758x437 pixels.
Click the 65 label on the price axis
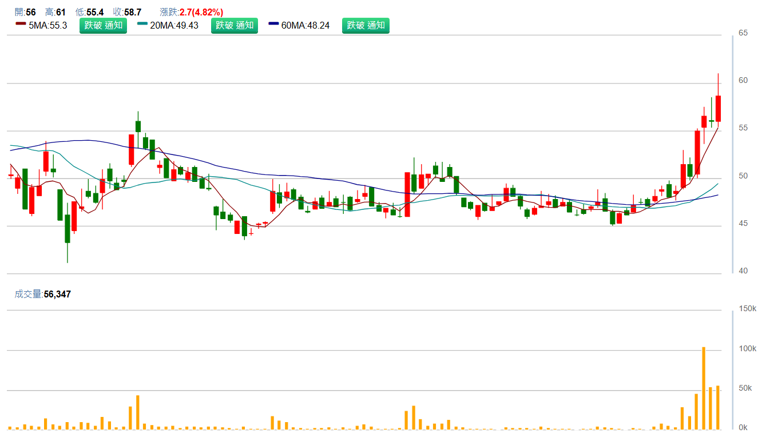pos(743,33)
